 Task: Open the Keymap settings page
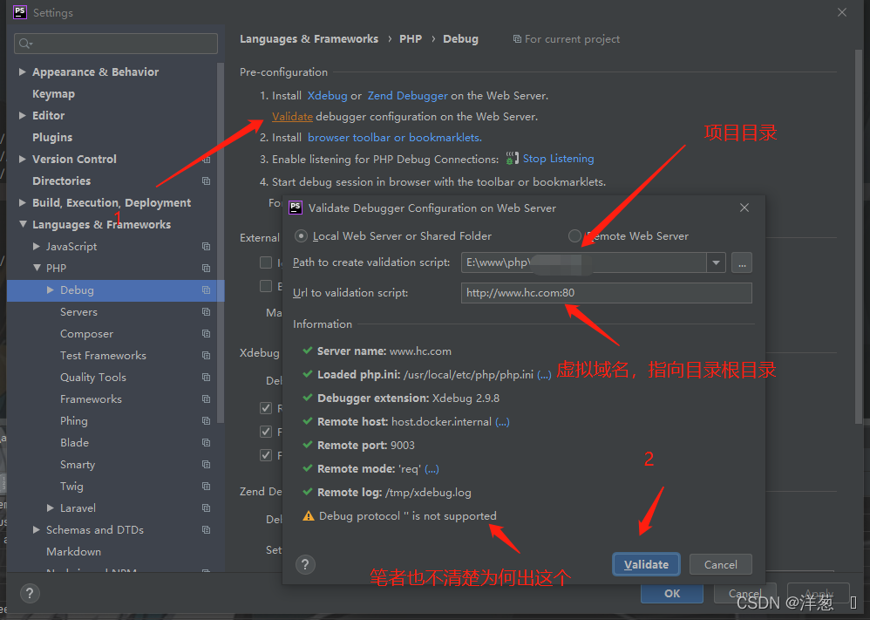(x=53, y=94)
